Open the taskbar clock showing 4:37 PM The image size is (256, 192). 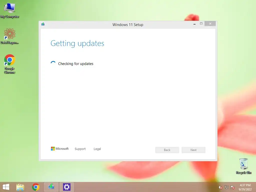tap(245, 187)
